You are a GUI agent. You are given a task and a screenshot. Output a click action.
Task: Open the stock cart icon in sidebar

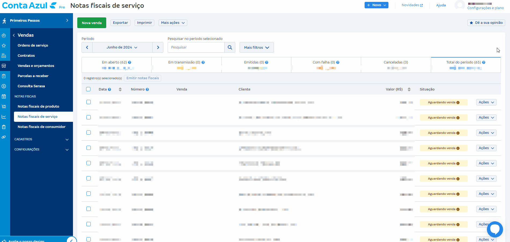pyautogui.click(x=4, y=107)
